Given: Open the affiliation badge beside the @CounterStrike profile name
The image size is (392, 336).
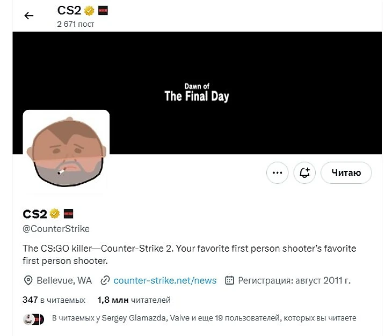Looking at the screenshot, I should (68, 214).
